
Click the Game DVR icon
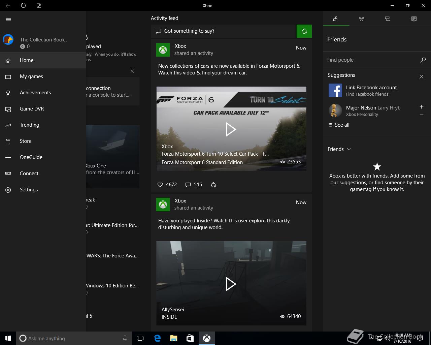tap(8, 109)
